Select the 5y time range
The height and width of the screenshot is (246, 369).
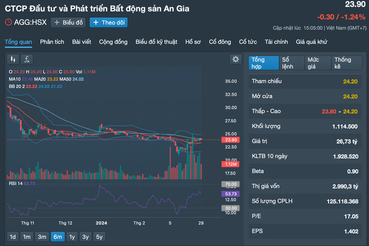100,237
